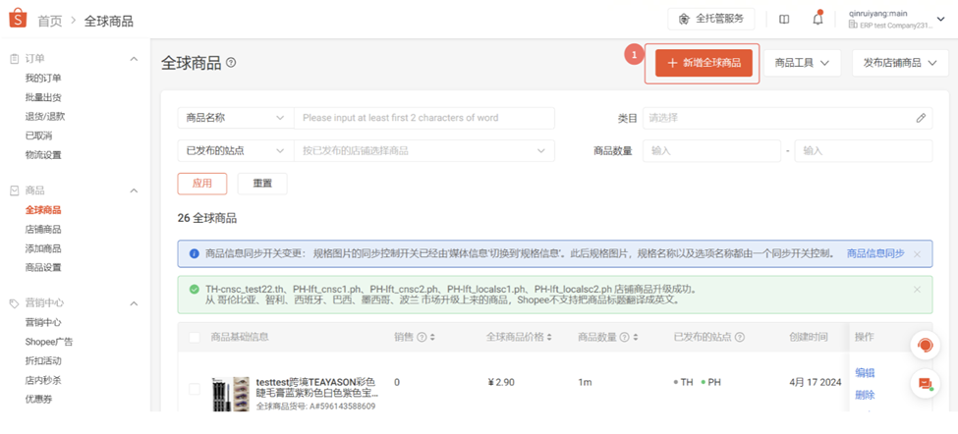The image size is (958, 434).
Task: Click the book guide icon in header
Action: coord(784,19)
